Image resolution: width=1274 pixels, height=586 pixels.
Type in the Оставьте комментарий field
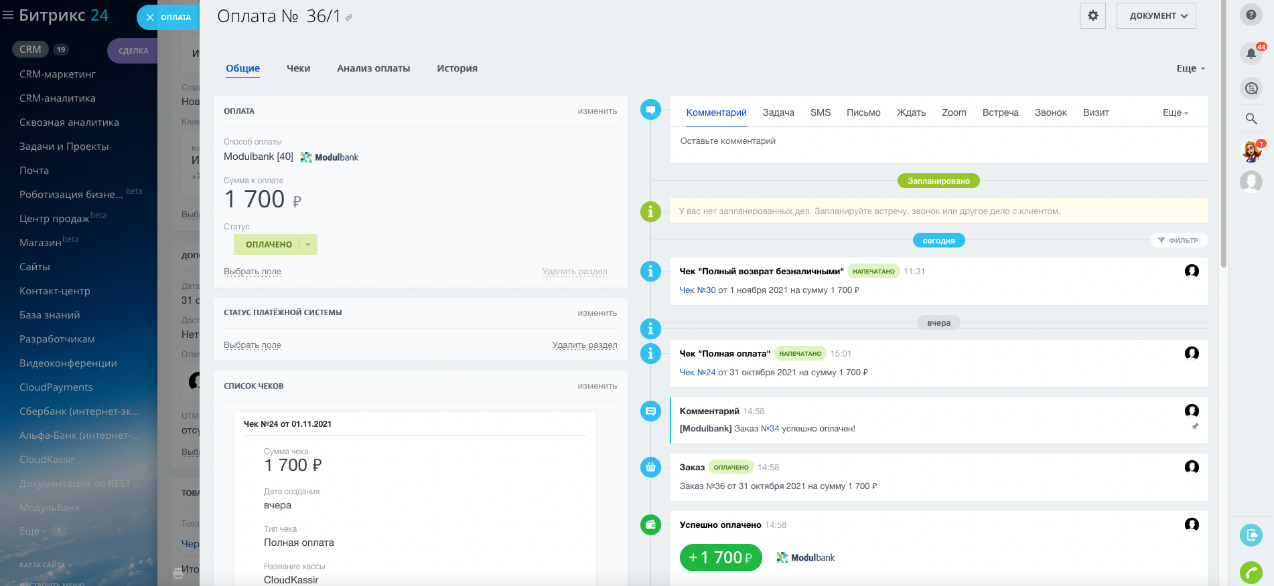[x=938, y=141]
